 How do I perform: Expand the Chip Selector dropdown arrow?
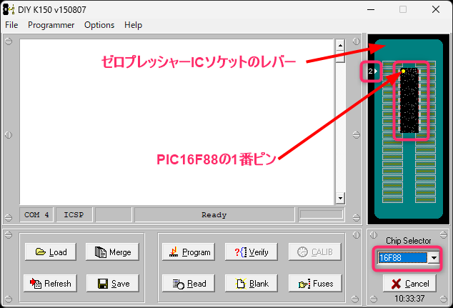434,258
